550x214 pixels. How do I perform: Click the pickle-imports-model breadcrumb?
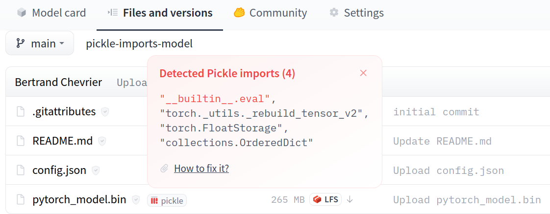pyautogui.click(x=139, y=43)
